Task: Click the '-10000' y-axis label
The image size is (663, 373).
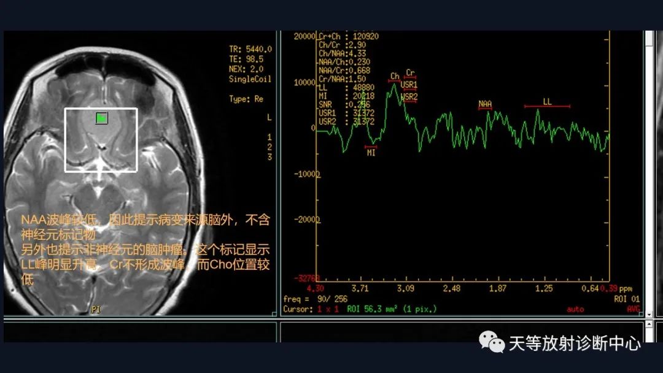Action: click(x=307, y=174)
